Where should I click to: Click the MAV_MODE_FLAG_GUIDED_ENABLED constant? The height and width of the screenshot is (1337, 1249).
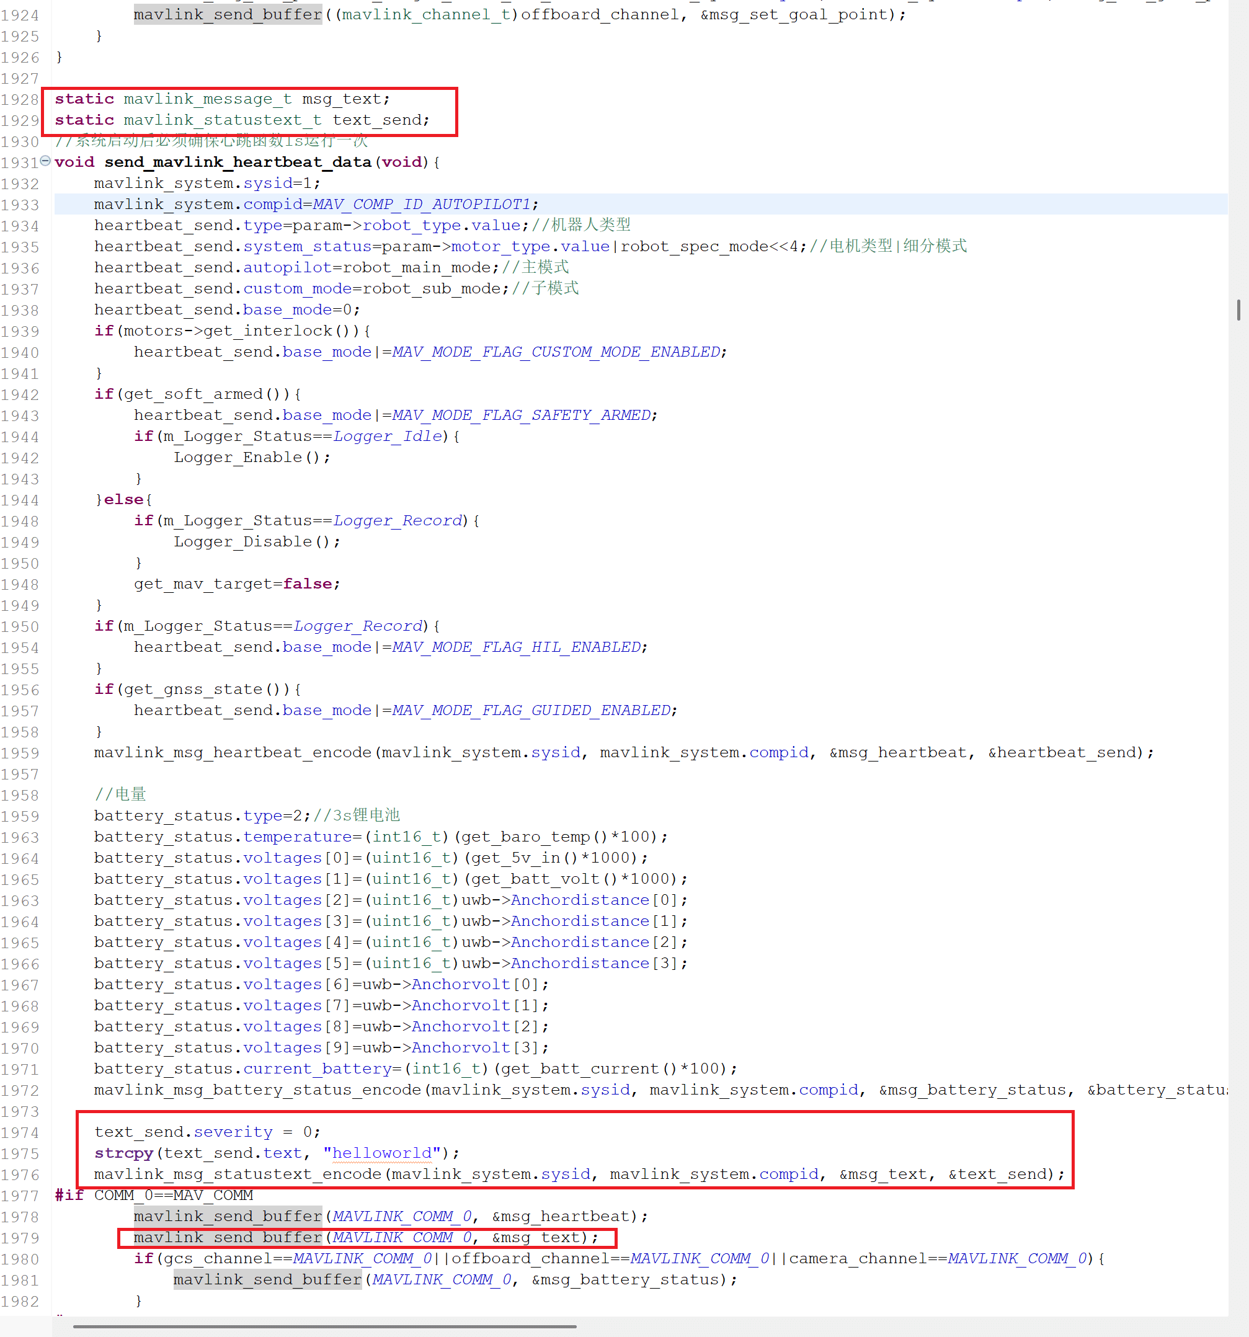click(531, 710)
